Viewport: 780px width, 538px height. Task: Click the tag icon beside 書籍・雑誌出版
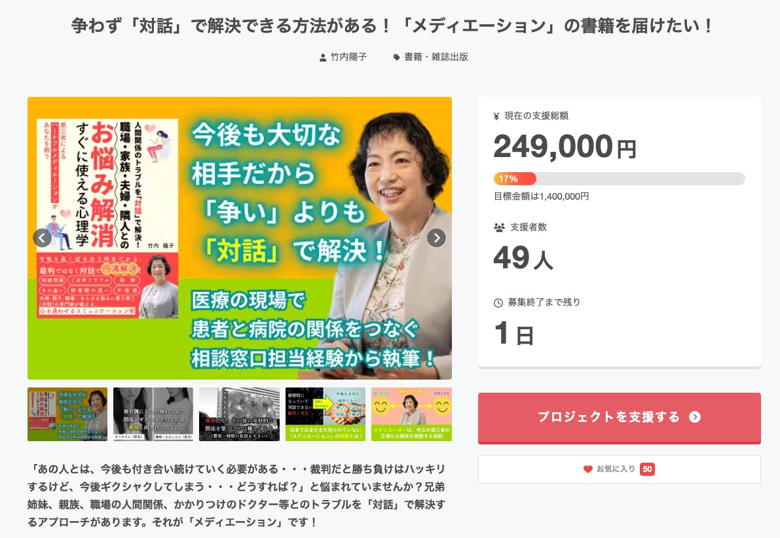click(x=396, y=58)
